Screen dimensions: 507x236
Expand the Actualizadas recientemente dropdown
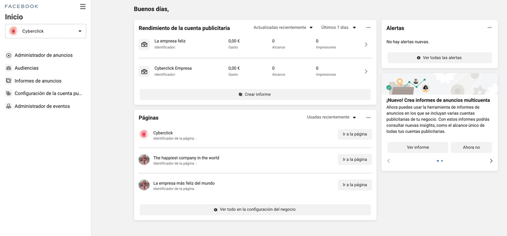283,28
